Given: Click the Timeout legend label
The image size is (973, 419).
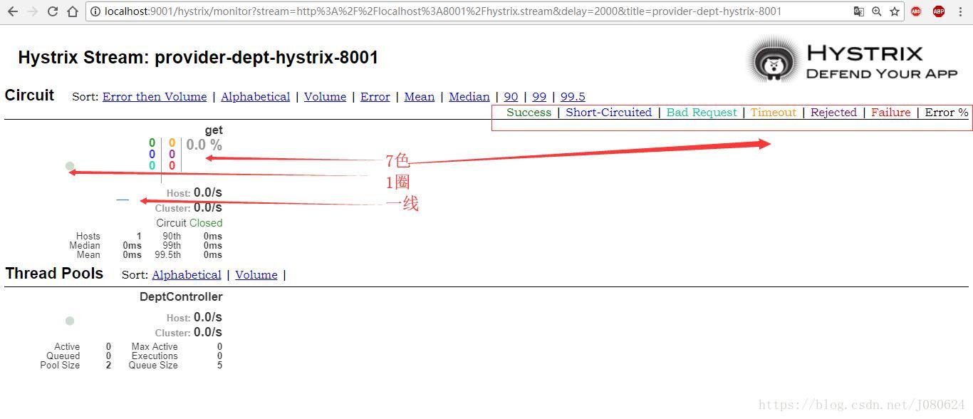Looking at the screenshot, I should [774, 113].
